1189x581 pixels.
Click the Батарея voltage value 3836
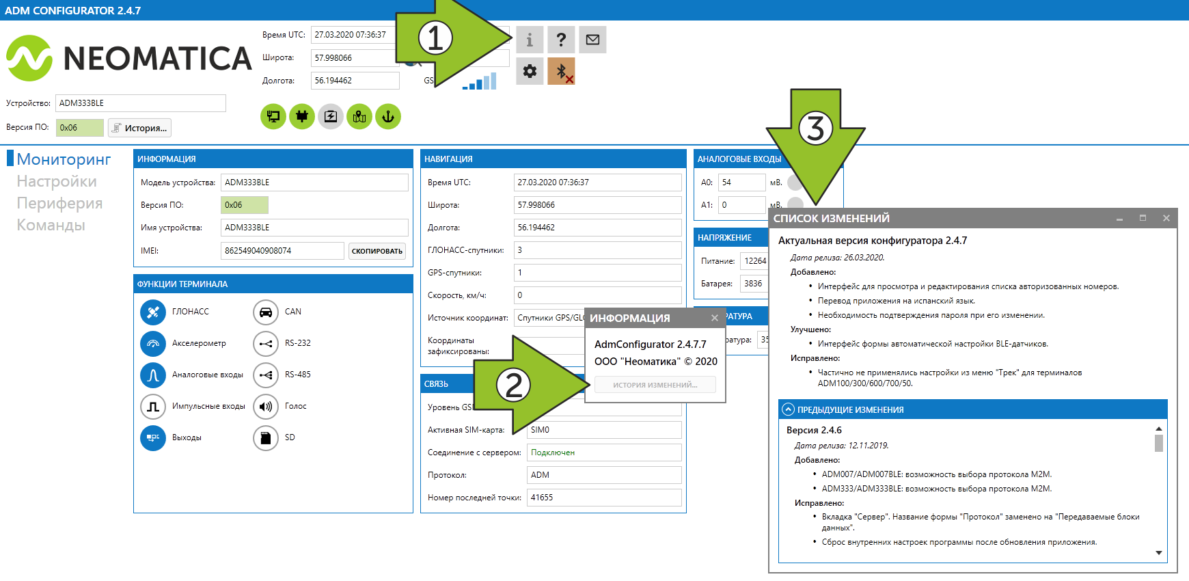pos(754,284)
